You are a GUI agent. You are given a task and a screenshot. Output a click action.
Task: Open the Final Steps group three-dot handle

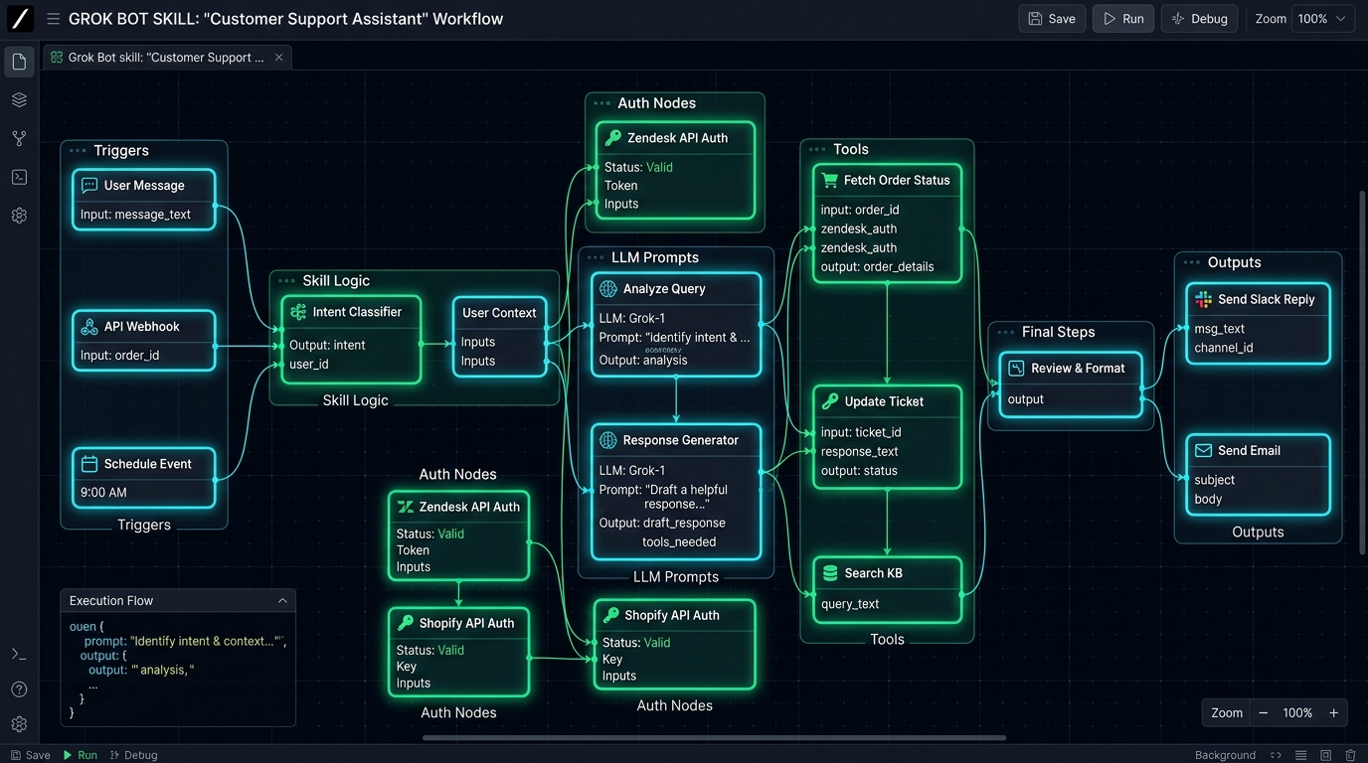tap(1005, 333)
